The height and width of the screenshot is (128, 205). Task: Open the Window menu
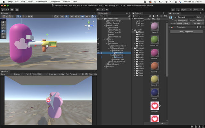tap(66, 2)
